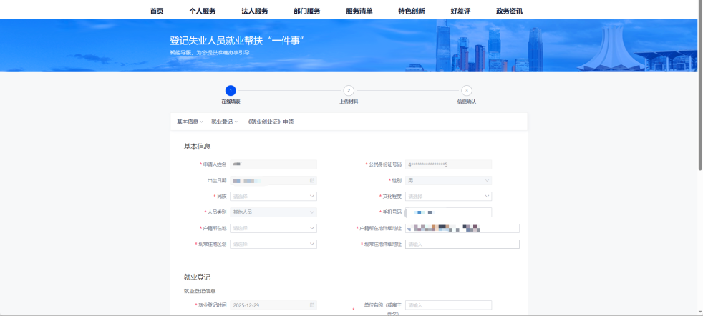703x316 pixels.
Task: Click step 2 circle for 上传材料
Action: (x=349, y=90)
